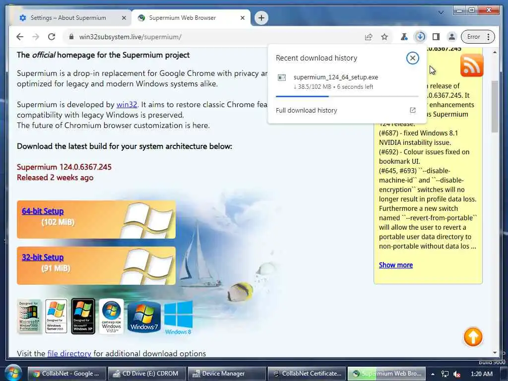The width and height of the screenshot is (508, 381).
Task: Click the page scrollbar down arrow
Action: click(495, 353)
